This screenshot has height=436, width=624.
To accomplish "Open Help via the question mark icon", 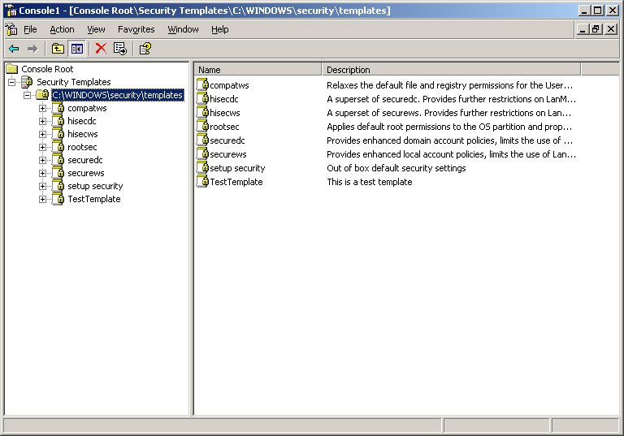I will click(x=145, y=49).
